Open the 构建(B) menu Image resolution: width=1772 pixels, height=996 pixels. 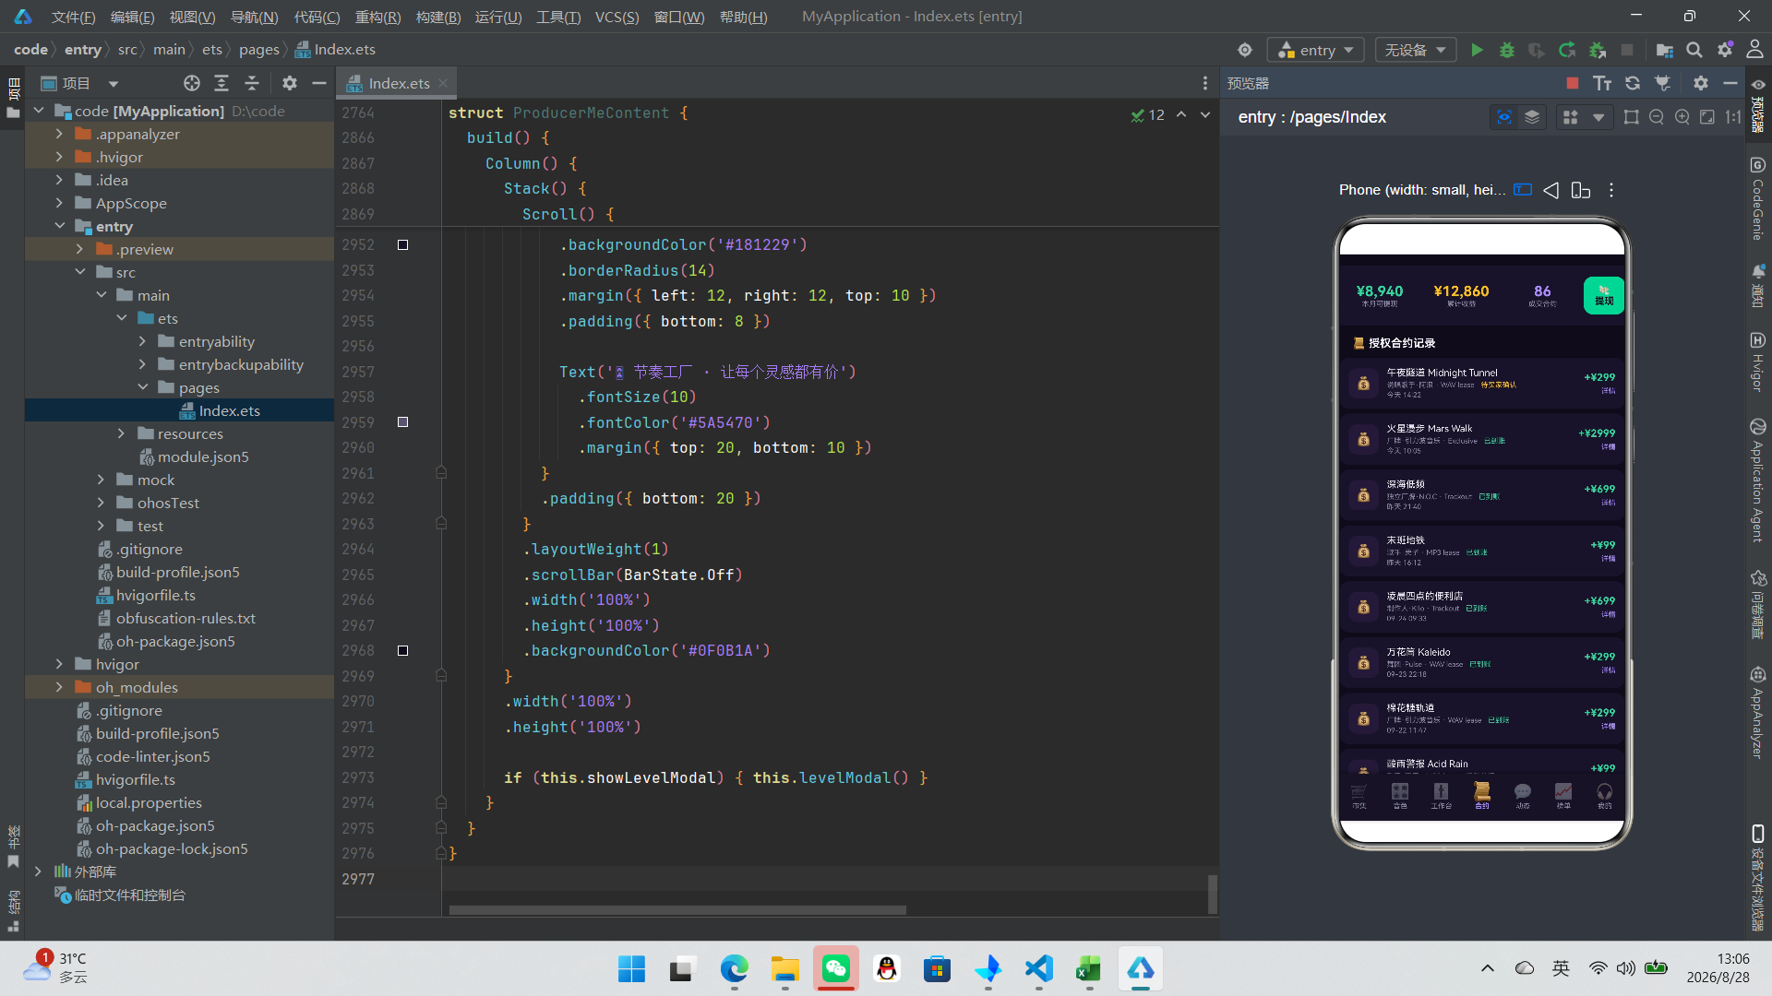[x=438, y=17]
